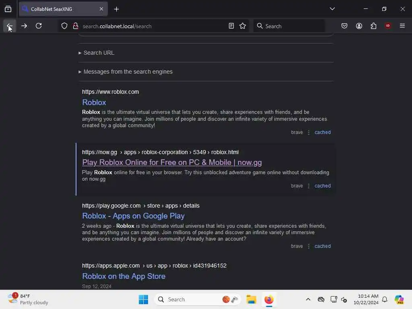Open Firefox View icon
Image resolution: width=412 pixels, height=309 pixels.
pyautogui.click(x=8, y=9)
